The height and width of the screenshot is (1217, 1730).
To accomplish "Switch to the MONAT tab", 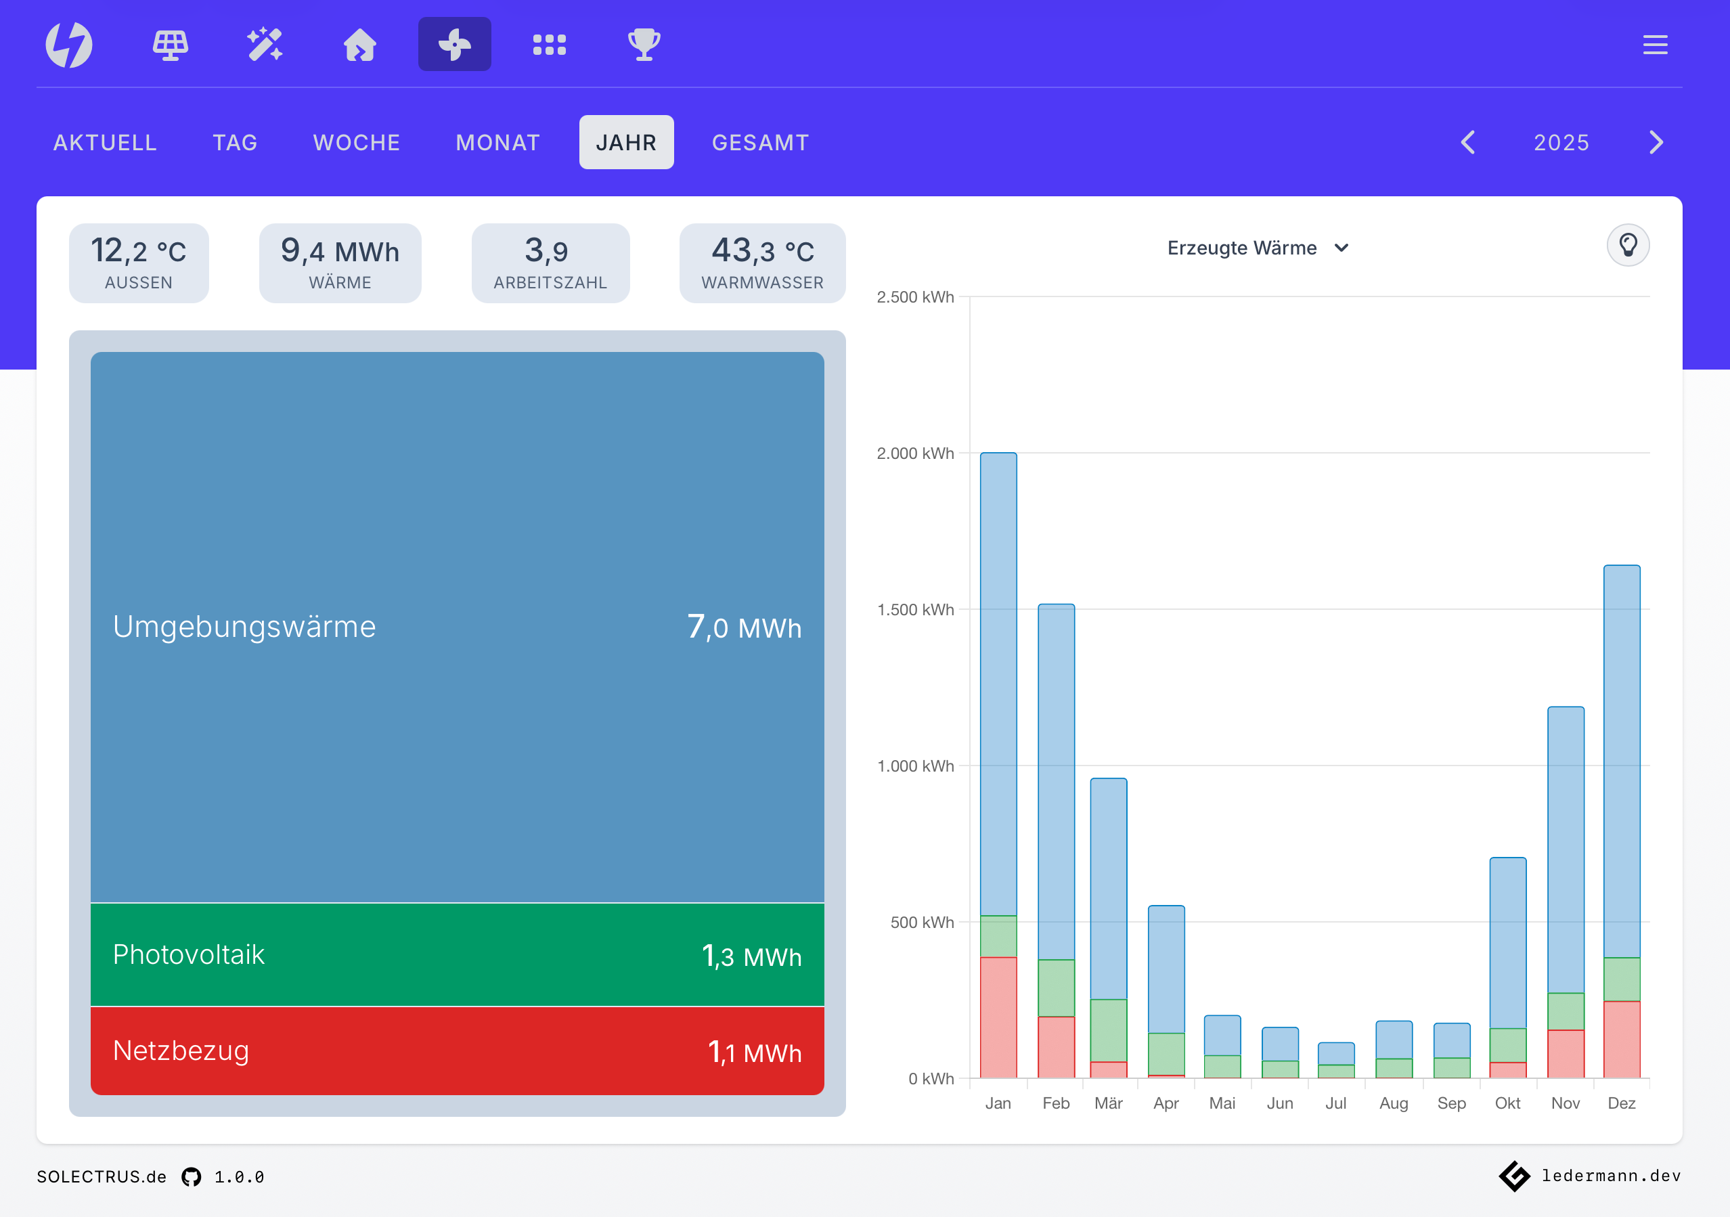I will 497,141.
